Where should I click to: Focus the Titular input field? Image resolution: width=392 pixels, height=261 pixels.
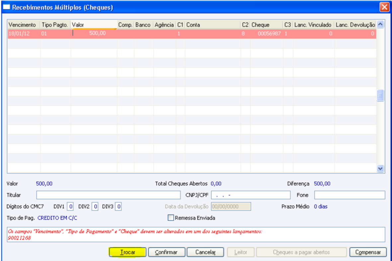pyautogui.click(x=108, y=195)
